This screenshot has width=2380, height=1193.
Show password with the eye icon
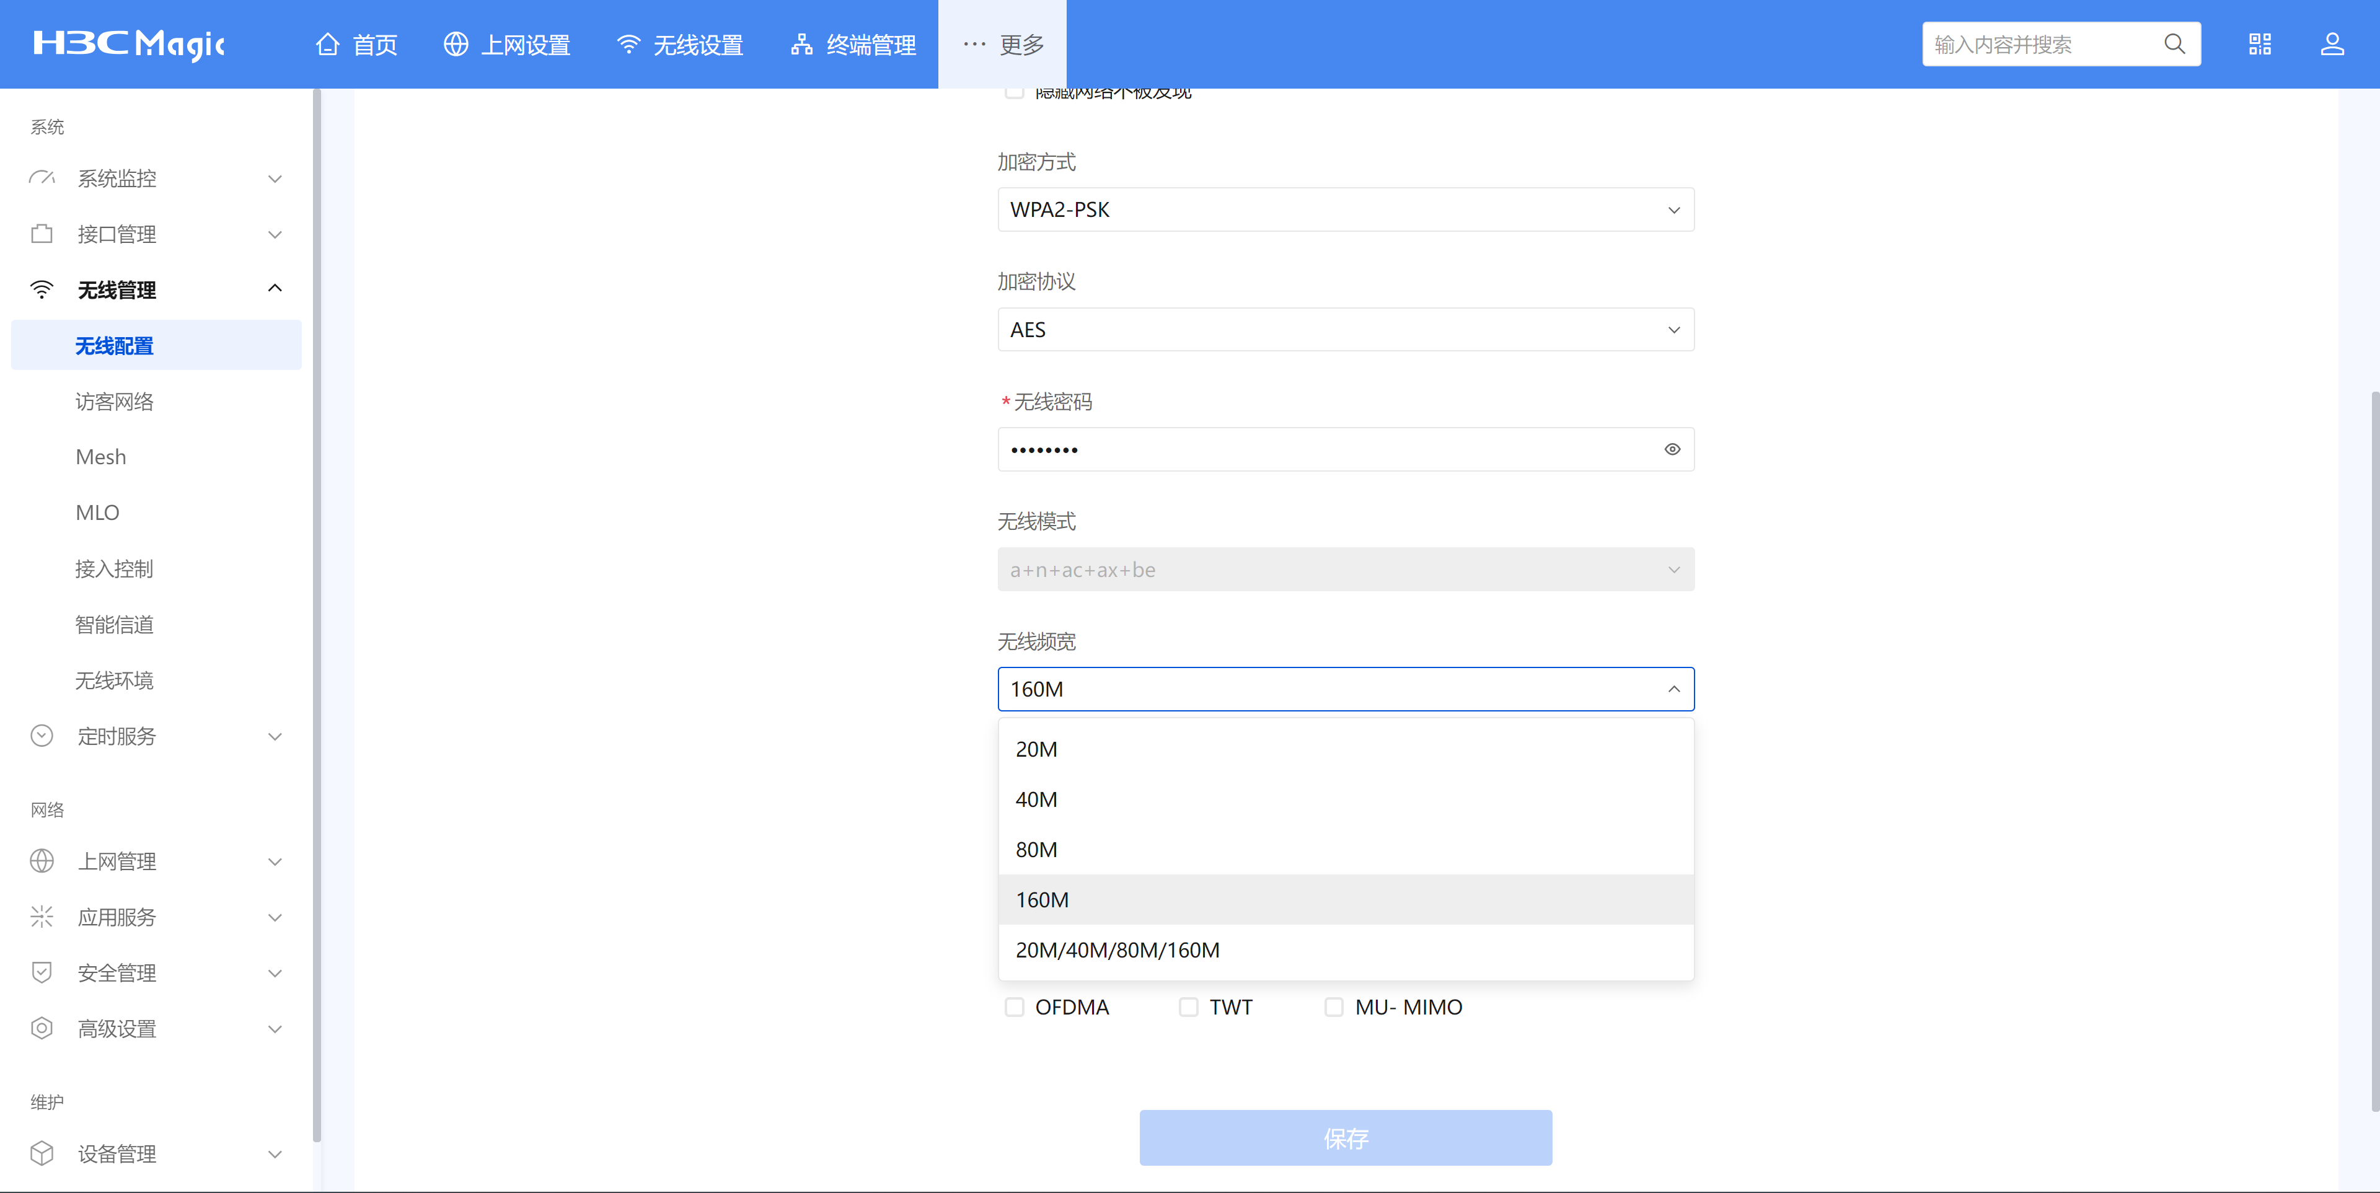click(1672, 449)
